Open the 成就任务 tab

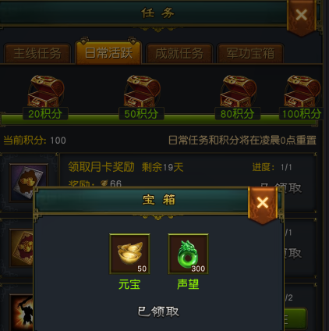[179, 53]
